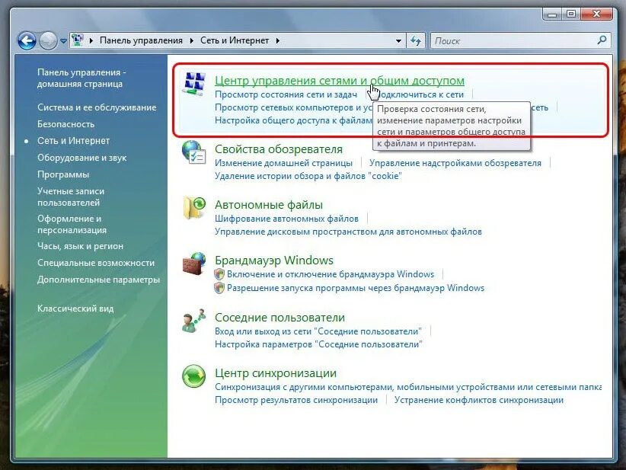Click Удаление истории обзора и файлов cookie
Image resolution: width=626 pixels, height=470 pixels.
[x=308, y=176]
